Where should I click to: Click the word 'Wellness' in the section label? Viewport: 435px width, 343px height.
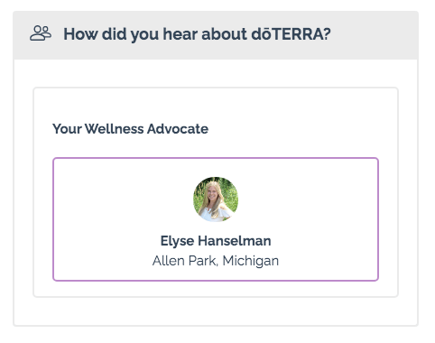(x=115, y=129)
